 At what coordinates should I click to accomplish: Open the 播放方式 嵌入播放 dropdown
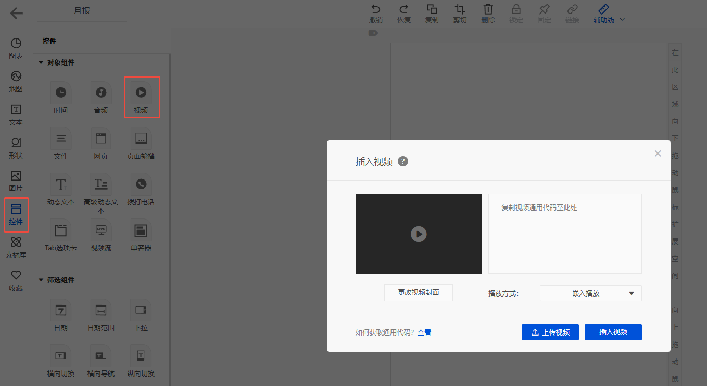590,293
